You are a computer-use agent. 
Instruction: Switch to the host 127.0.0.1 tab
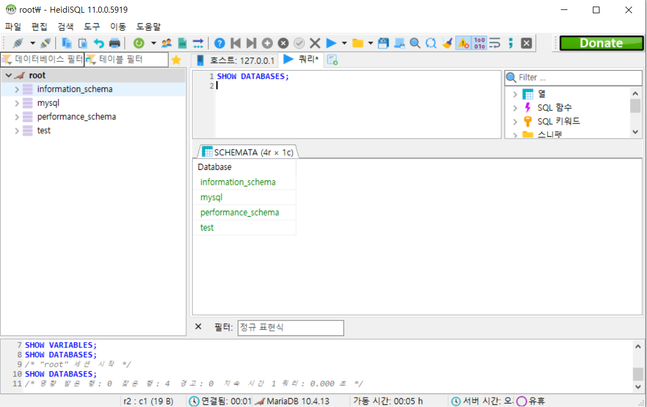point(235,60)
